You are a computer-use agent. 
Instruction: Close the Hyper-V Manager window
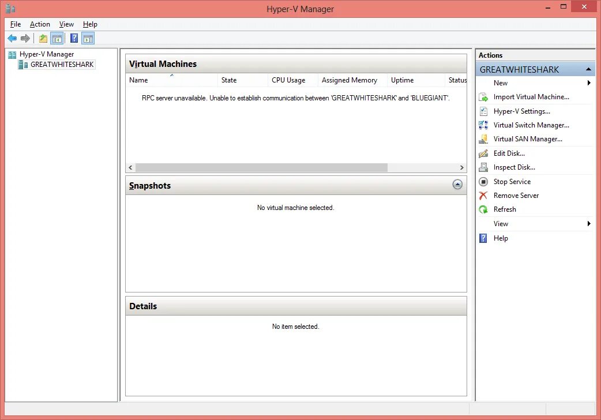tap(584, 6)
